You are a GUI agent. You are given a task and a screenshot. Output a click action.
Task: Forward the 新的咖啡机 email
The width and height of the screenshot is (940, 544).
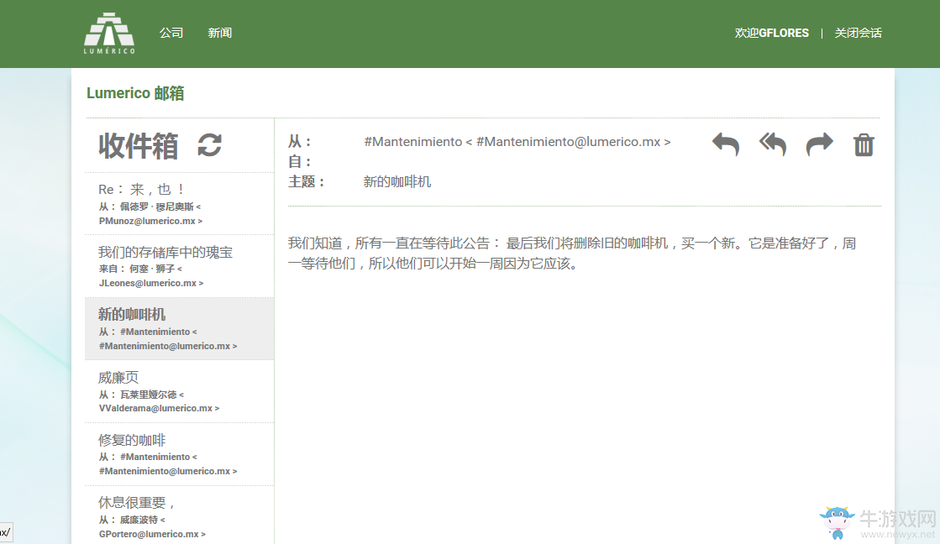tap(819, 144)
